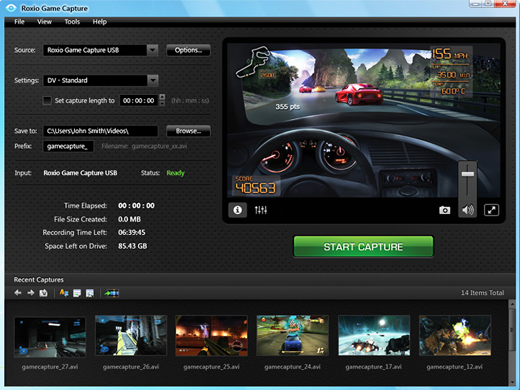Click the capture length time field
Image resolution: width=520 pixels, height=390 pixels.
[x=138, y=100]
